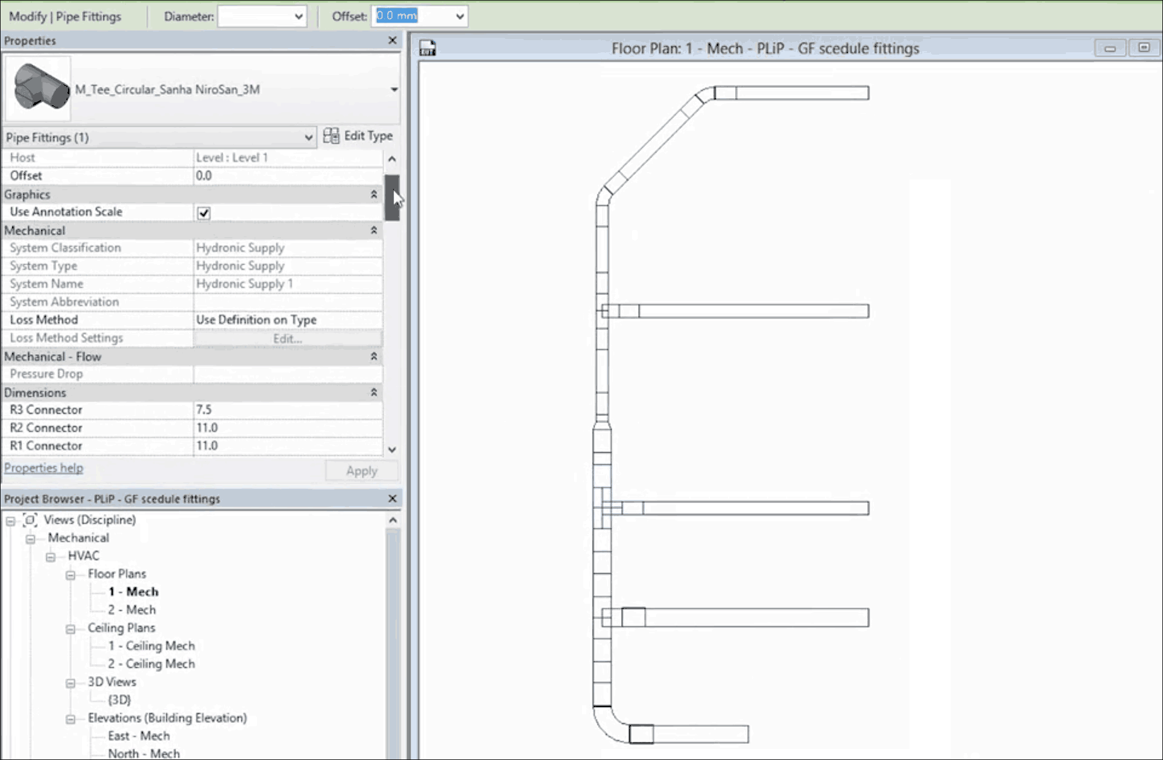Viewport: 1163px width, 760px height.
Task: Click the Edit Type icon
Action: coord(331,136)
